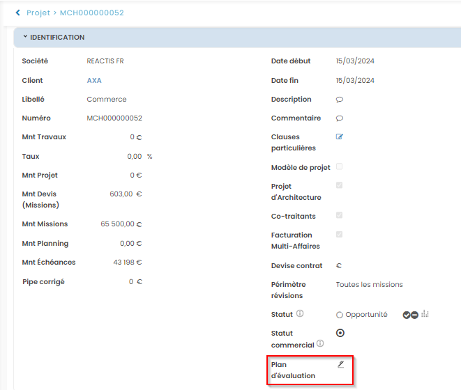This screenshot has height=390, width=461.
Task: Open the Commentaire speech bubble icon
Action: 340,118
